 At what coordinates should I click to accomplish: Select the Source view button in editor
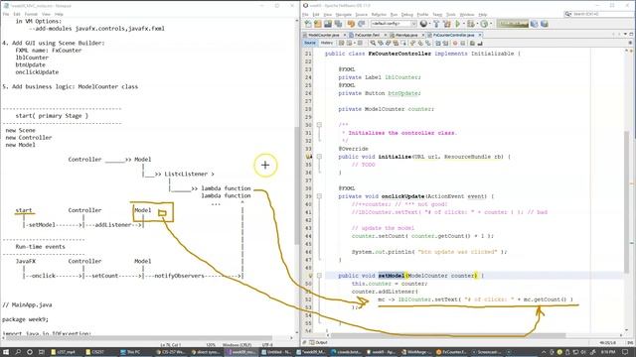(x=310, y=43)
